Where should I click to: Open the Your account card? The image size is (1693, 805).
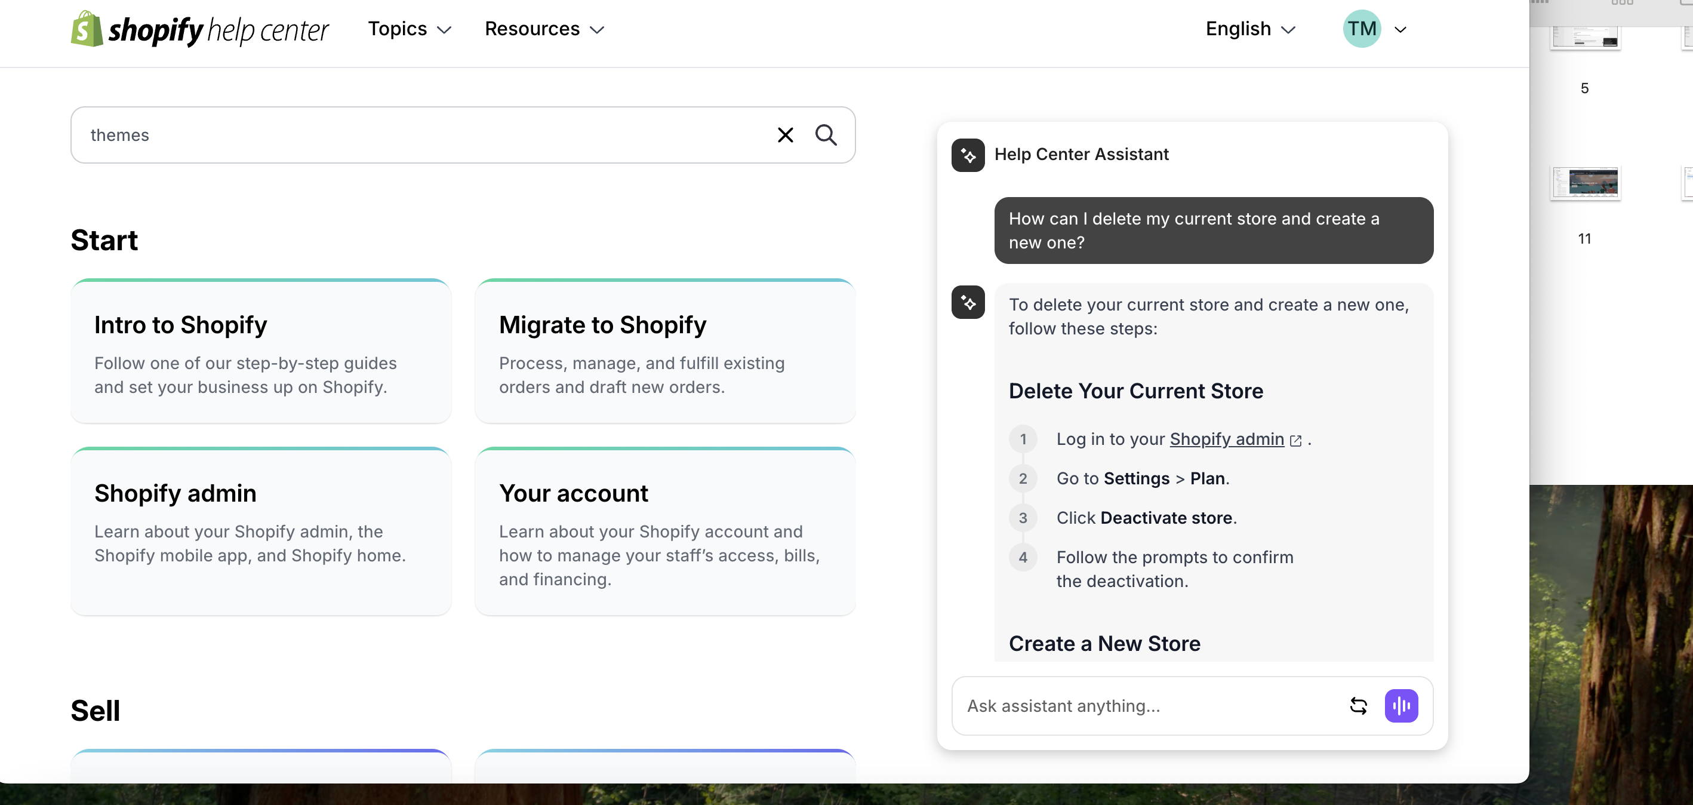(665, 531)
